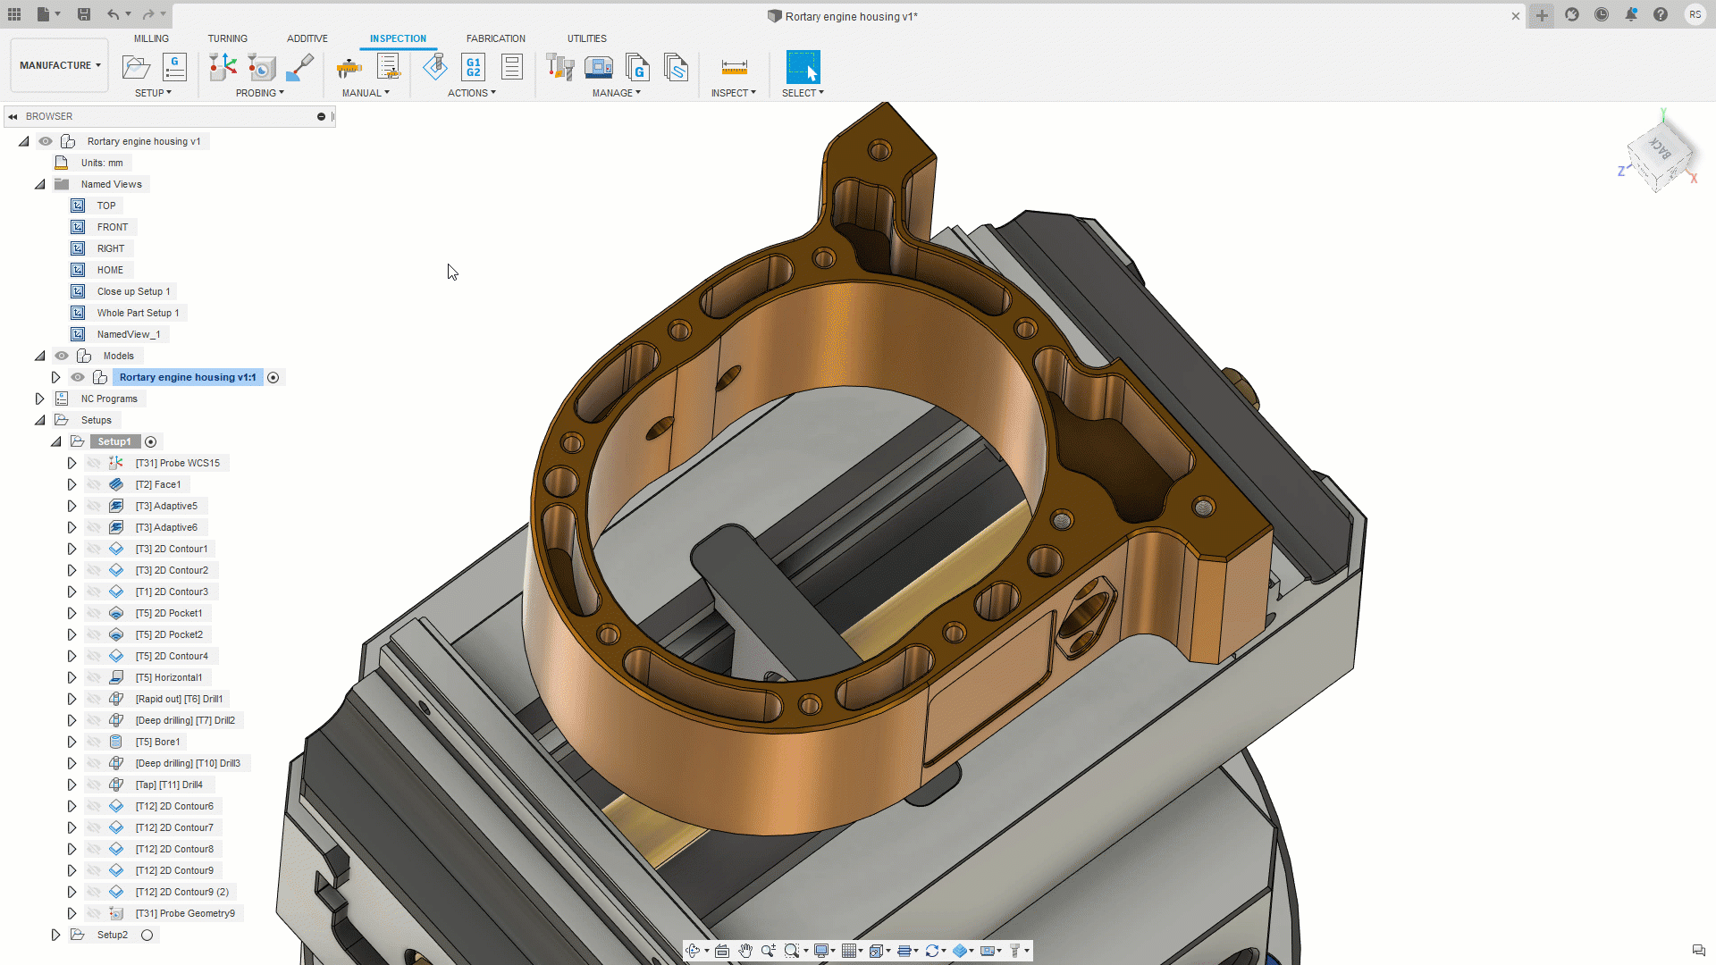This screenshot has width=1716, height=965.
Task: Click the Measure tool in the Inspect group
Action: (734, 67)
